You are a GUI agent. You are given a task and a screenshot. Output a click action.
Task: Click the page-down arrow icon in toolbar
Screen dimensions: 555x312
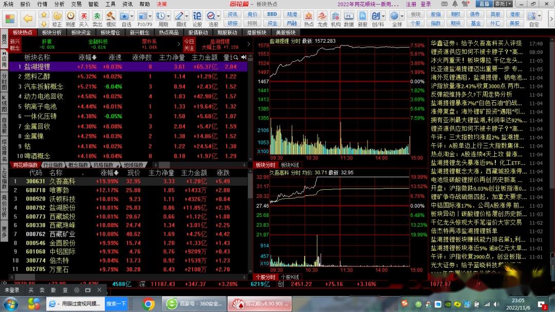[44, 23]
